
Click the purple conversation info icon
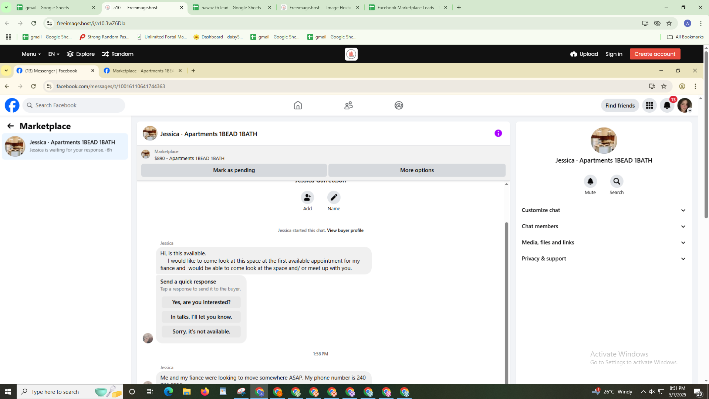[498, 133]
